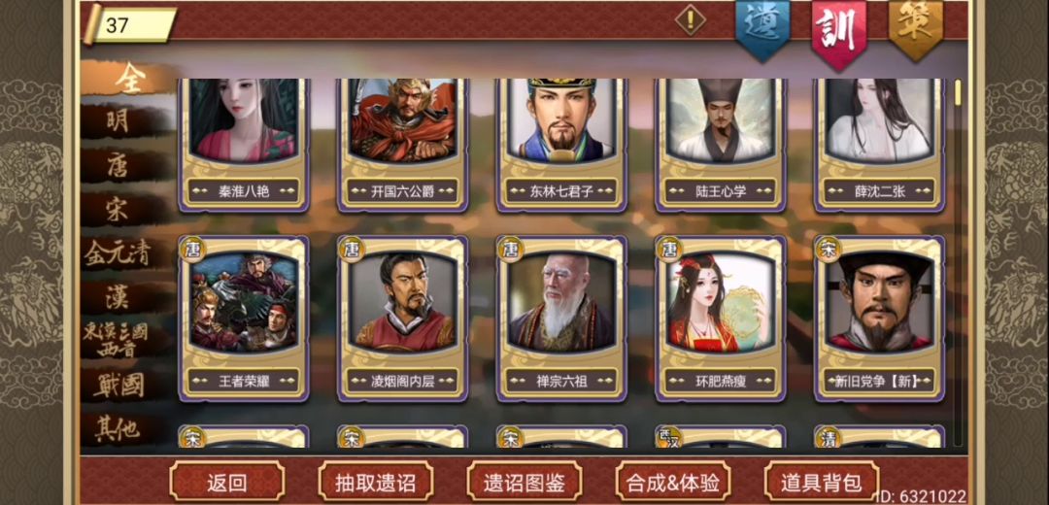1049x505 pixels.
Task: Tap the blue 遗 banner icon
Action: [x=763, y=29]
